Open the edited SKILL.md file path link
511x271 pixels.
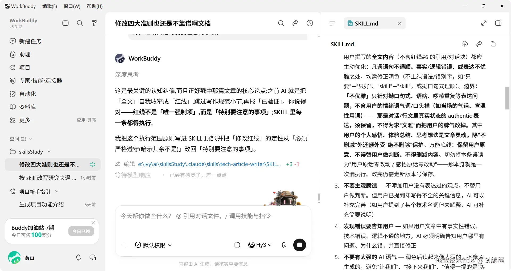209,164
